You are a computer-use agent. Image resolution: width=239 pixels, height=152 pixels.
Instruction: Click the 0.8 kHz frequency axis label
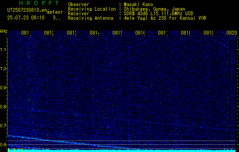pos(3,107)
